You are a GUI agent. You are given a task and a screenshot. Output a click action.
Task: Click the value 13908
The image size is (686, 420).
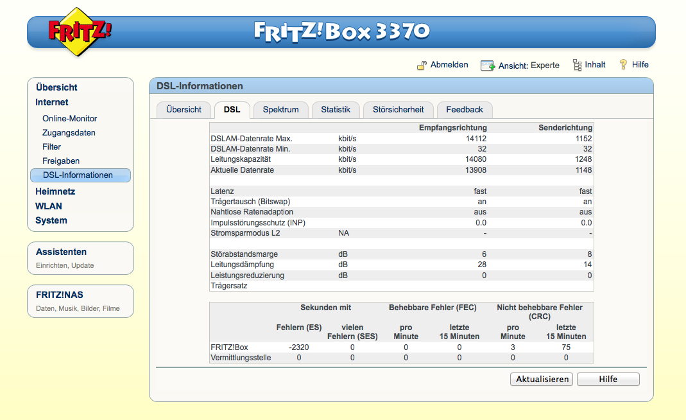476,170
